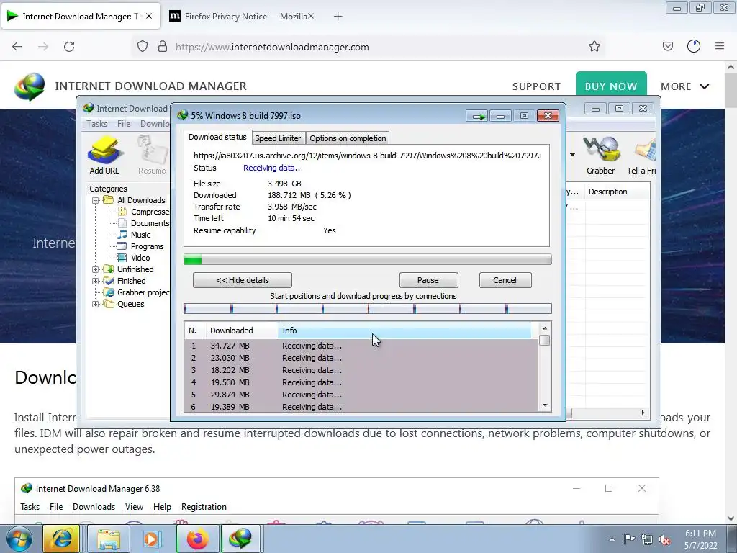The image size is (737, 553).
Task: Switch to Firefox on the taskbar
Action: (197, 539)
